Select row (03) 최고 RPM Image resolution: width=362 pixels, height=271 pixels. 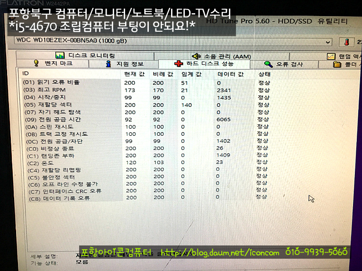(x=146, y=90)
